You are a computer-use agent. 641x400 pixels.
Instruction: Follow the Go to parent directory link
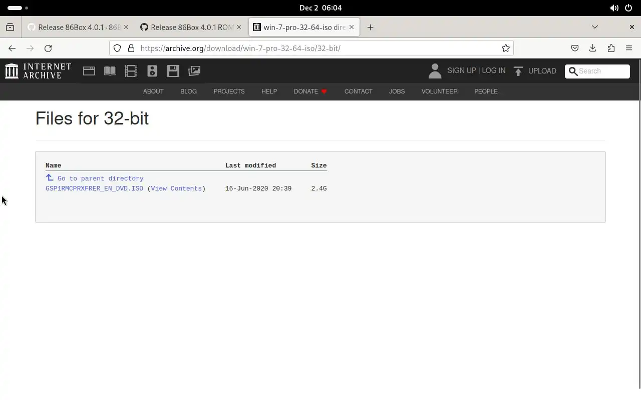(x=100, y=178)
